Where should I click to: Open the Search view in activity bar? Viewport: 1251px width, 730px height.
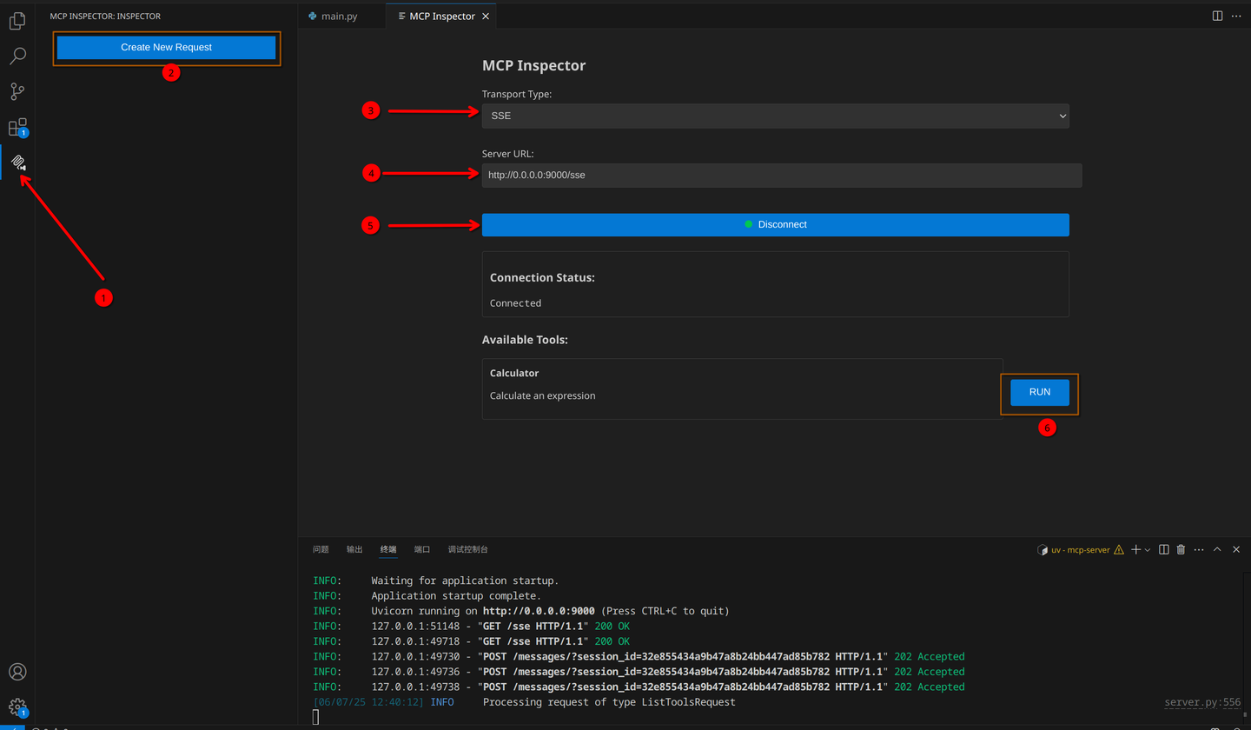[17, 56]
